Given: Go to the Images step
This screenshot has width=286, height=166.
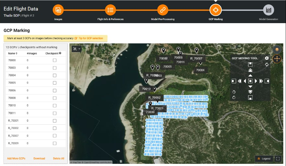Looking at the screenshot, I should tap(58, 10).
